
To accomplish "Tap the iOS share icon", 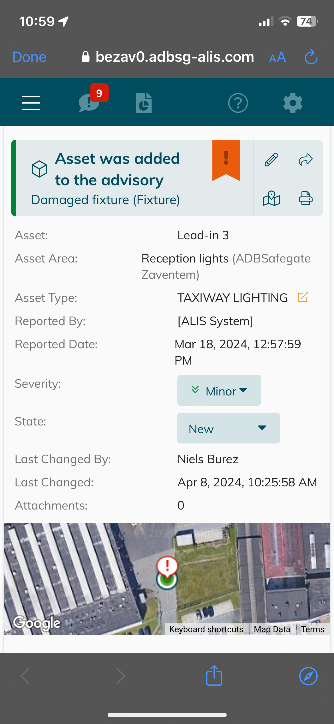I will click(214, 676).
